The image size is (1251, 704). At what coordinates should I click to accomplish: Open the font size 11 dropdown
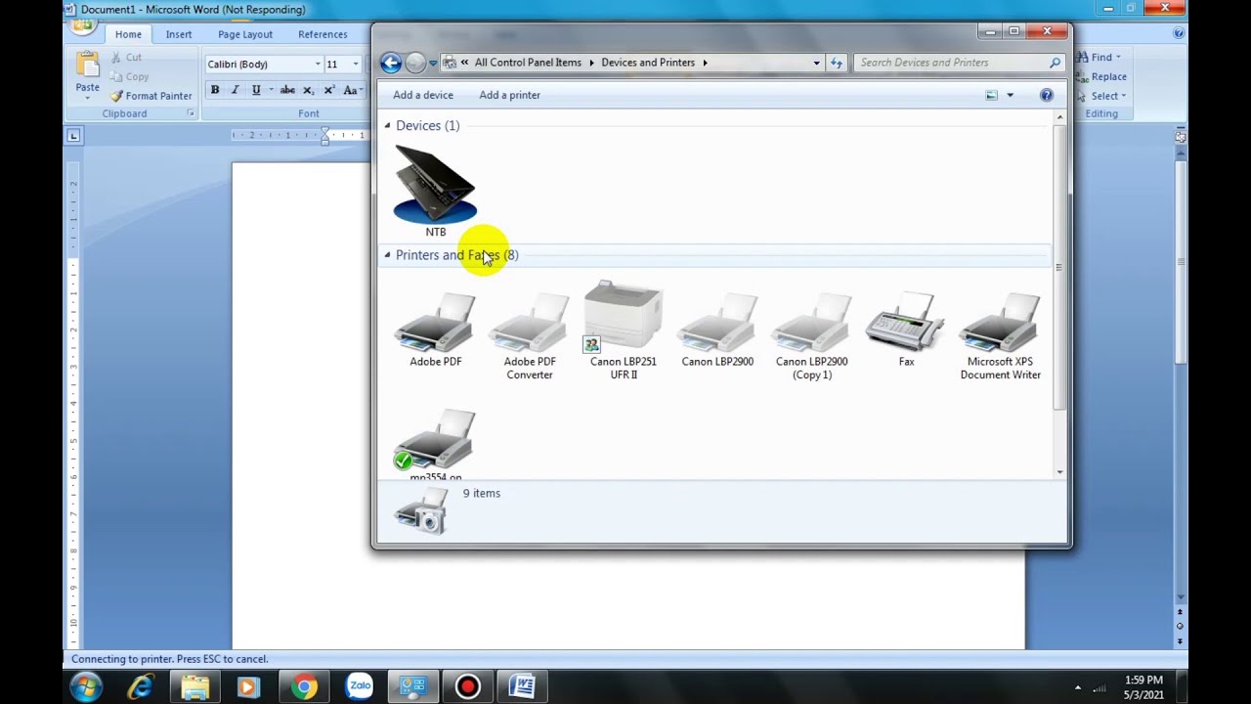coord(355,65)
